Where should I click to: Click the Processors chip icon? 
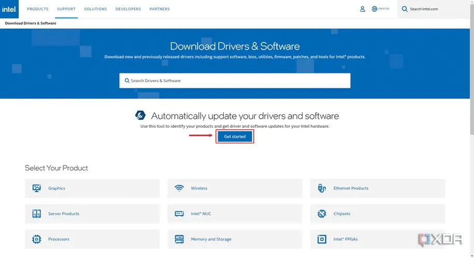tap(36, 239)
